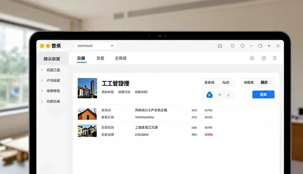Select first option in right segmented control
The image size is (303, 174).
point(249,83)
